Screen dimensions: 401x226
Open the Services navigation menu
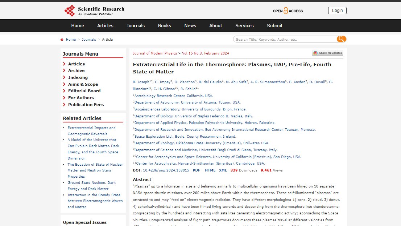[244, 26]
